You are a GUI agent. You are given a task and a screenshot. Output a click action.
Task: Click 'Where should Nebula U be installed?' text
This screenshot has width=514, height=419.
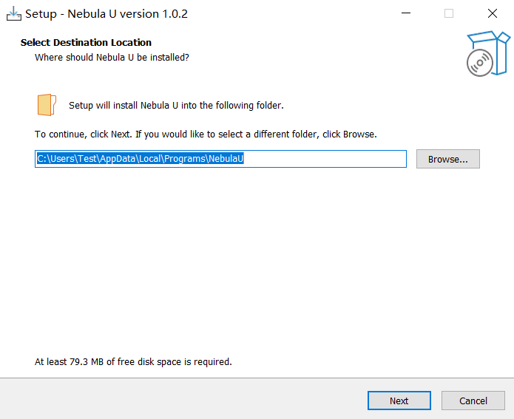click(x=112, y=58)
